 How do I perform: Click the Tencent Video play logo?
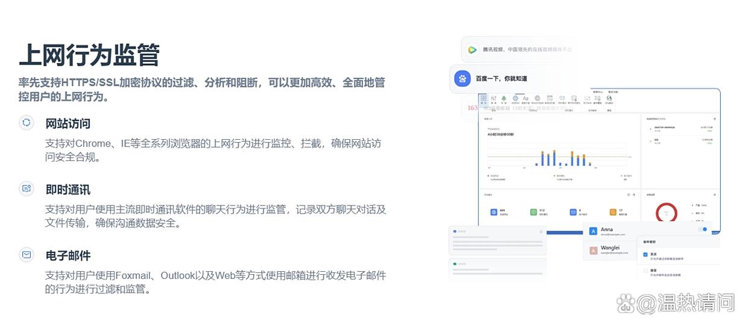pos(472,50)
